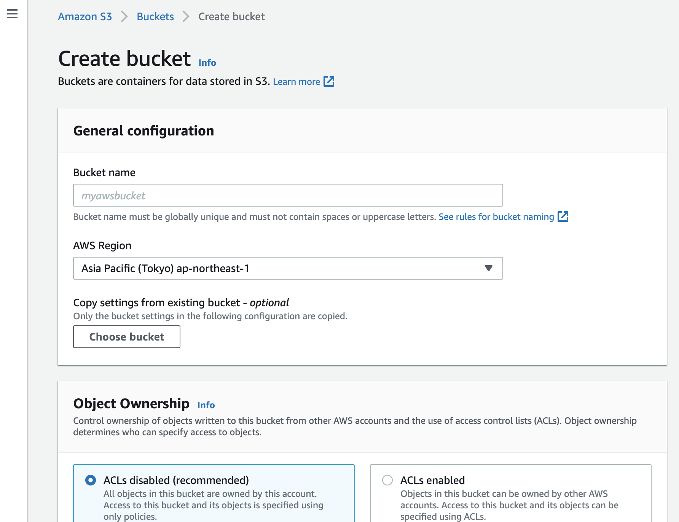Click the Choose bucket button

(x=126, y=337)
